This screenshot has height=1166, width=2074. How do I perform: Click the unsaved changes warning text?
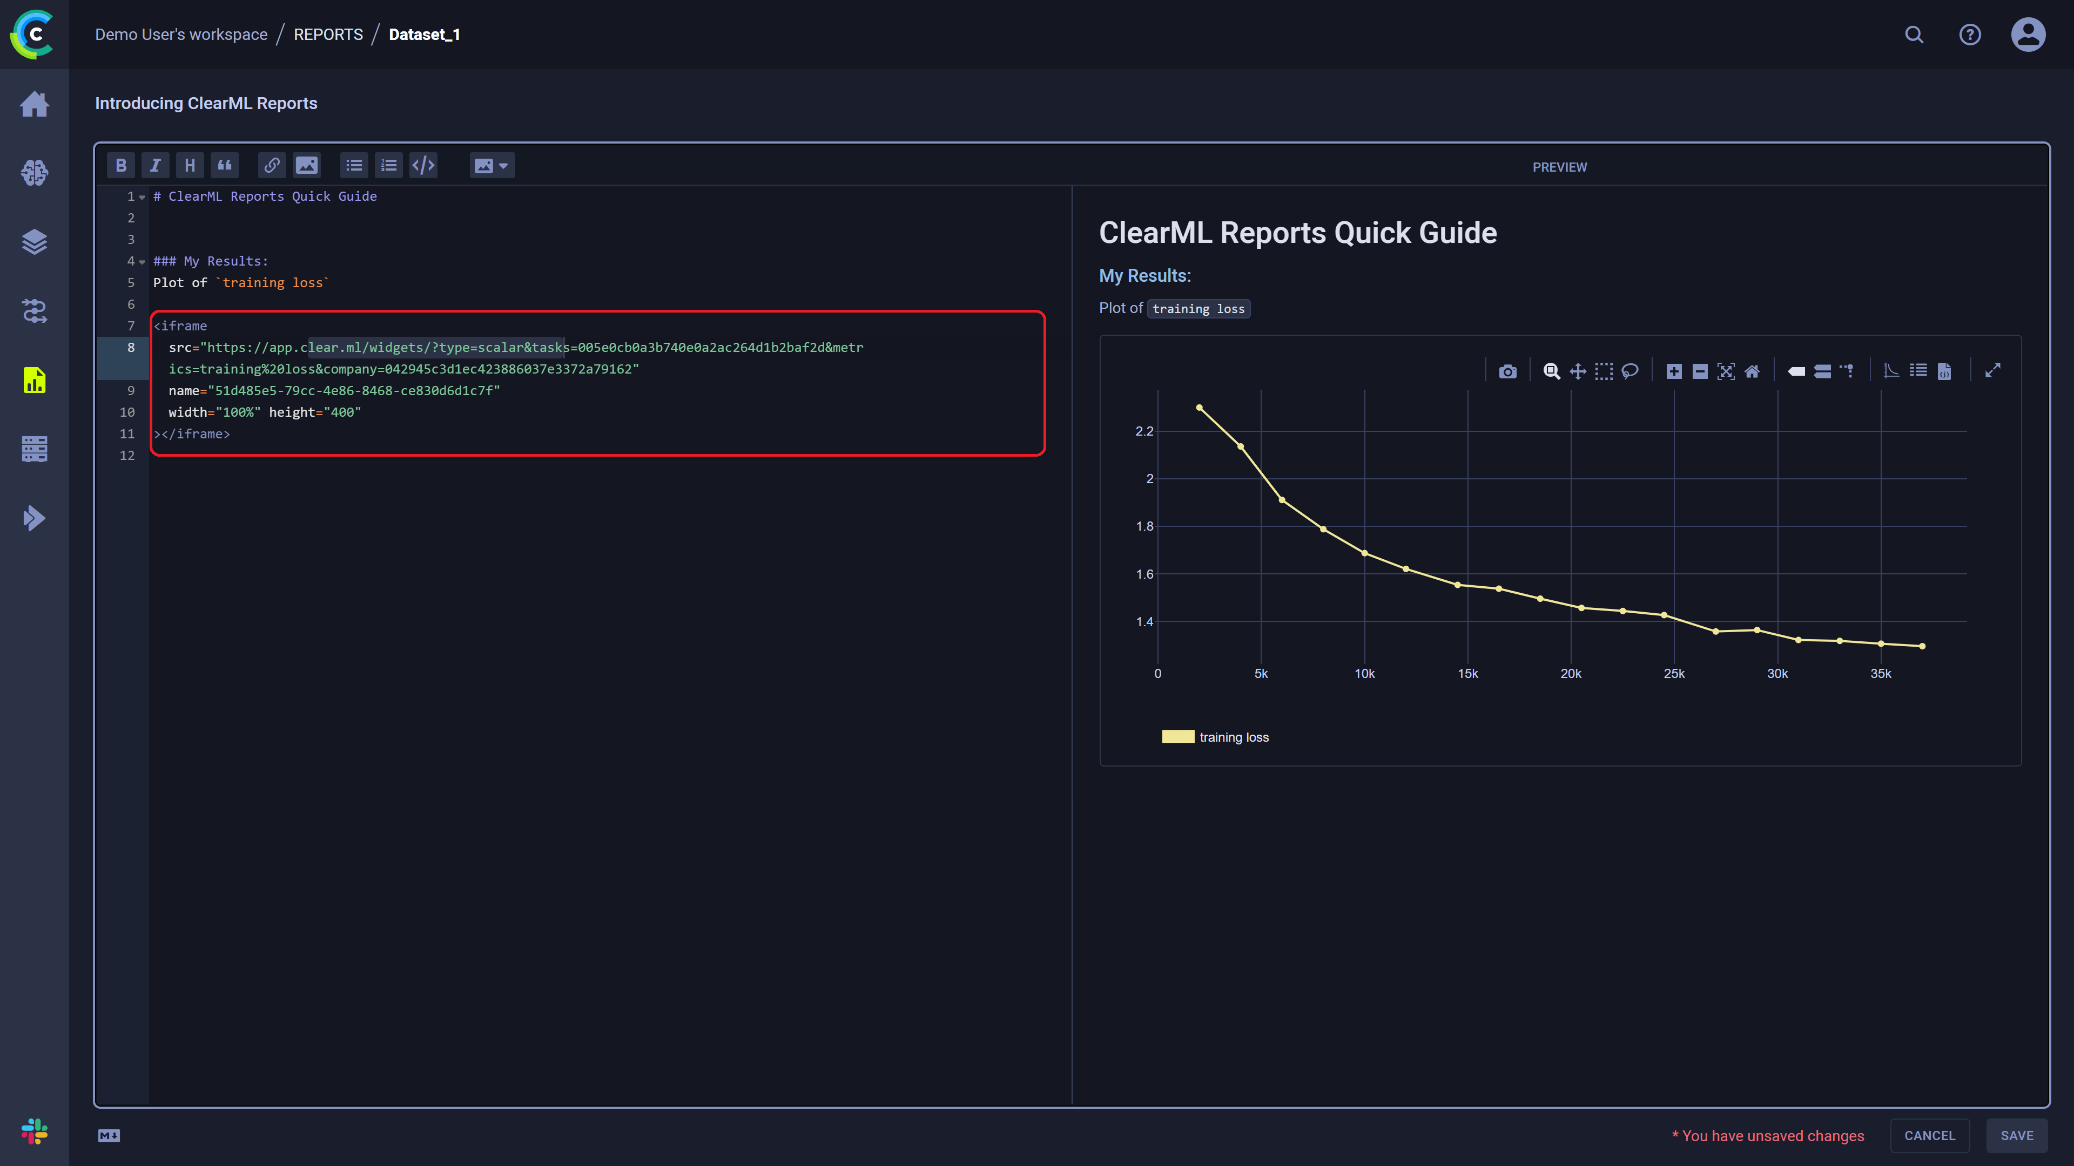pyautogui.click(x=1768, y=1135)
